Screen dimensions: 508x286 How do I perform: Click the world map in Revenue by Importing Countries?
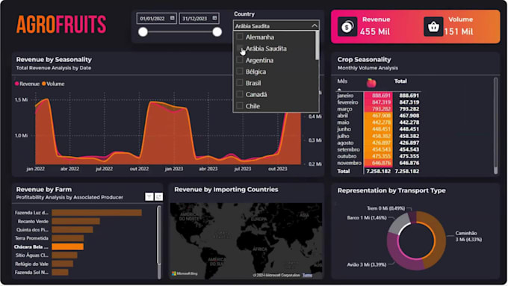[x=246, y=240]
